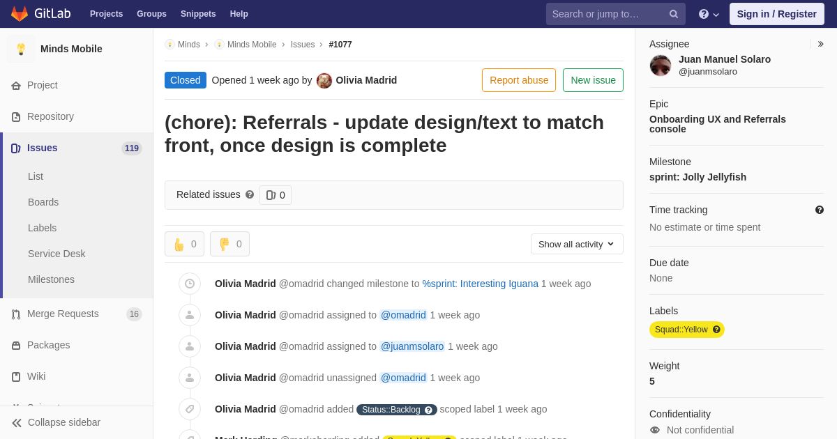This screenshot has width=837, height=439.
Task: Open the Help menu in navbar
Action: tap(239, 14)
